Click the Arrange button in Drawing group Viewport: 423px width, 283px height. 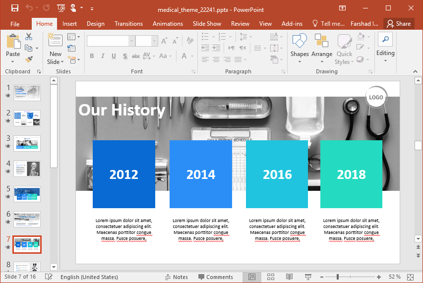322,47
